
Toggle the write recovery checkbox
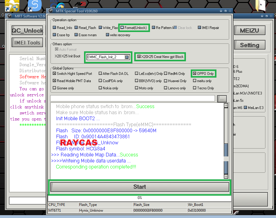point(108,35)
